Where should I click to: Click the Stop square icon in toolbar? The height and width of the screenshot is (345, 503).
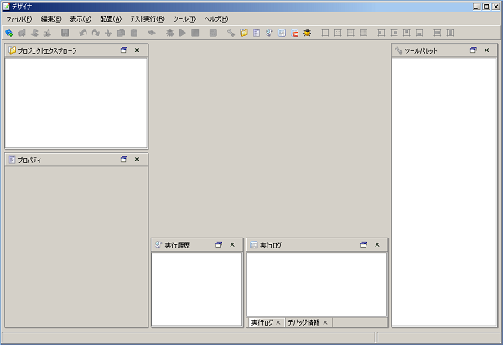(194, 33)
